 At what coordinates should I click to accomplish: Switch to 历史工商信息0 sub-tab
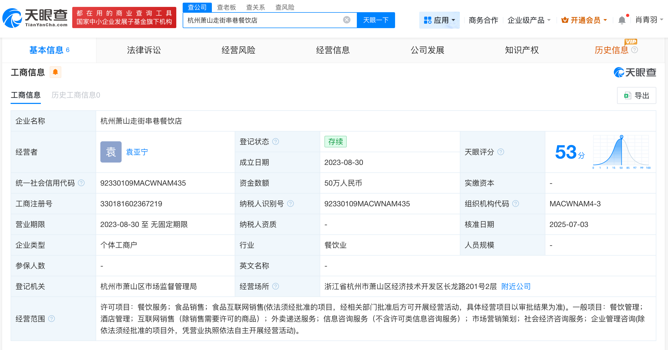[x=76, y=95]
